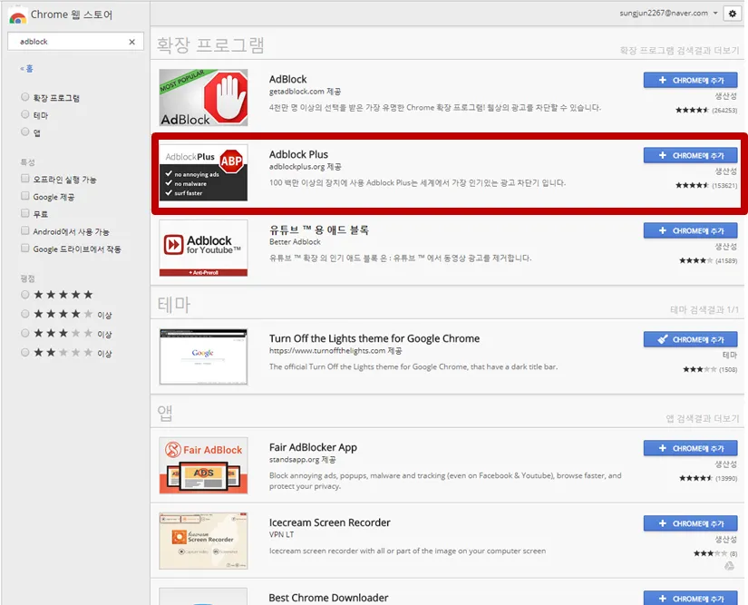748x605 pixels.
Task: Click the Turn Off the Lights theme thumbnail
Action: pyautogui.click(x=203, y=356)
